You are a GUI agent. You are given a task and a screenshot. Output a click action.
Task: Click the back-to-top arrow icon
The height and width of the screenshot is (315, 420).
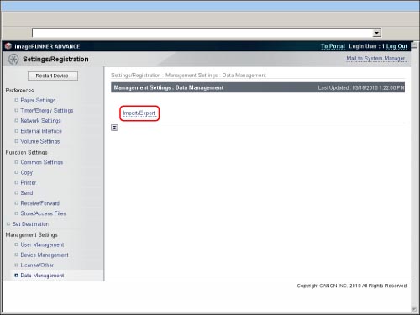pyautogui.click(x=114, y=128)
